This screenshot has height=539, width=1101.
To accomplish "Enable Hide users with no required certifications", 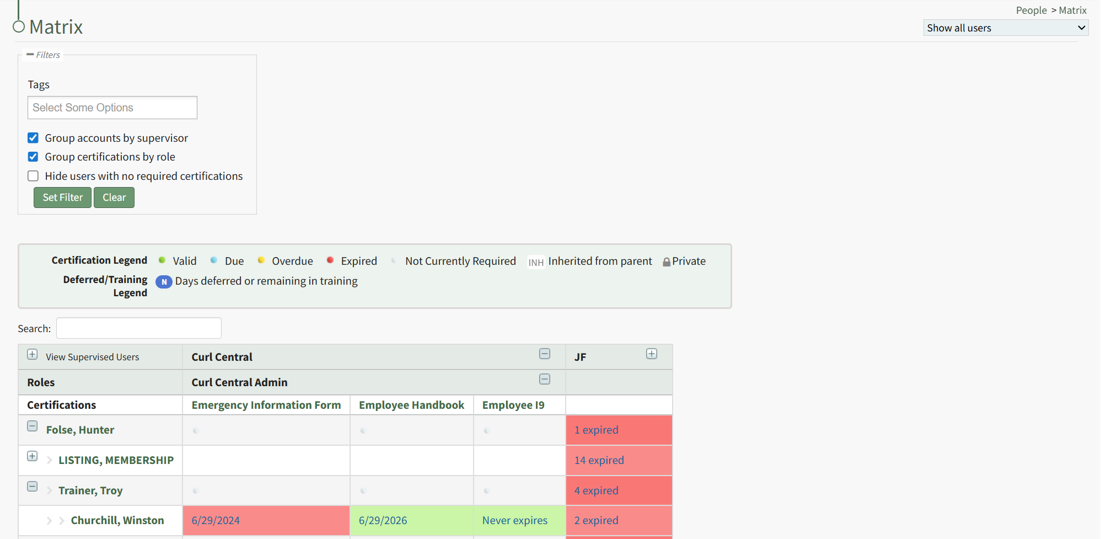I will point(33,176).
